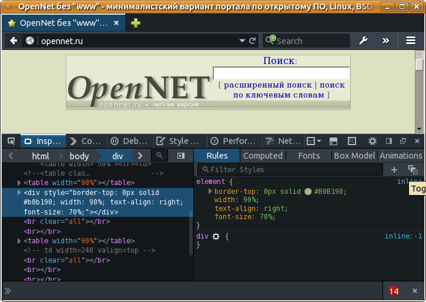Open the URL bar history dropdown
The image size is (426, 302).
click(x=241, y=41)
